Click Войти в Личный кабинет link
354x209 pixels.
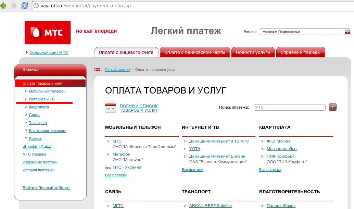(46, 188)
